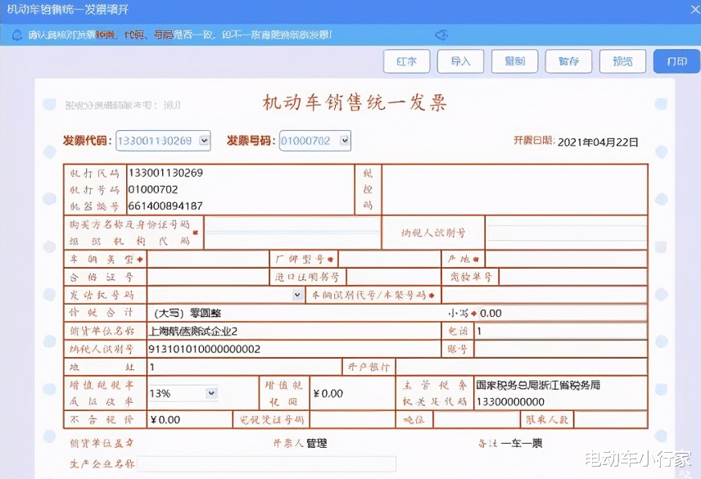Click the 复制 (copy) button
Viewport: 701px width, 479px height.
coord(514,61)
